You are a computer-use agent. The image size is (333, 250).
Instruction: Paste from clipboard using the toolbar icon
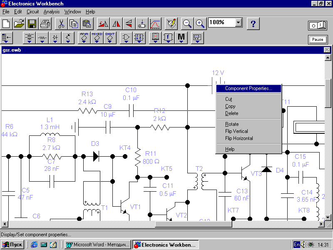coord(87,23)
